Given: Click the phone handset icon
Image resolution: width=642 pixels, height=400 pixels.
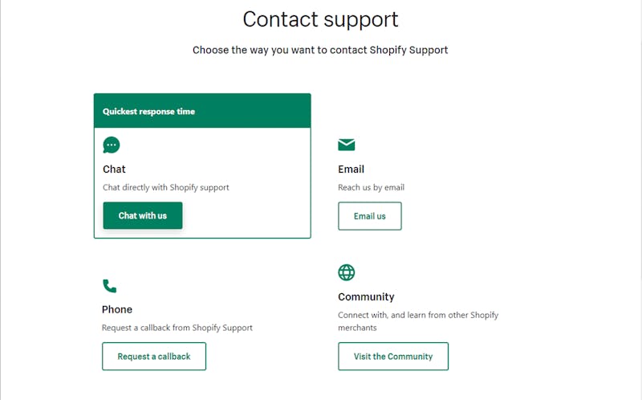Looking at the screenshot, I should pyautogui.click(x=109, y=286).
